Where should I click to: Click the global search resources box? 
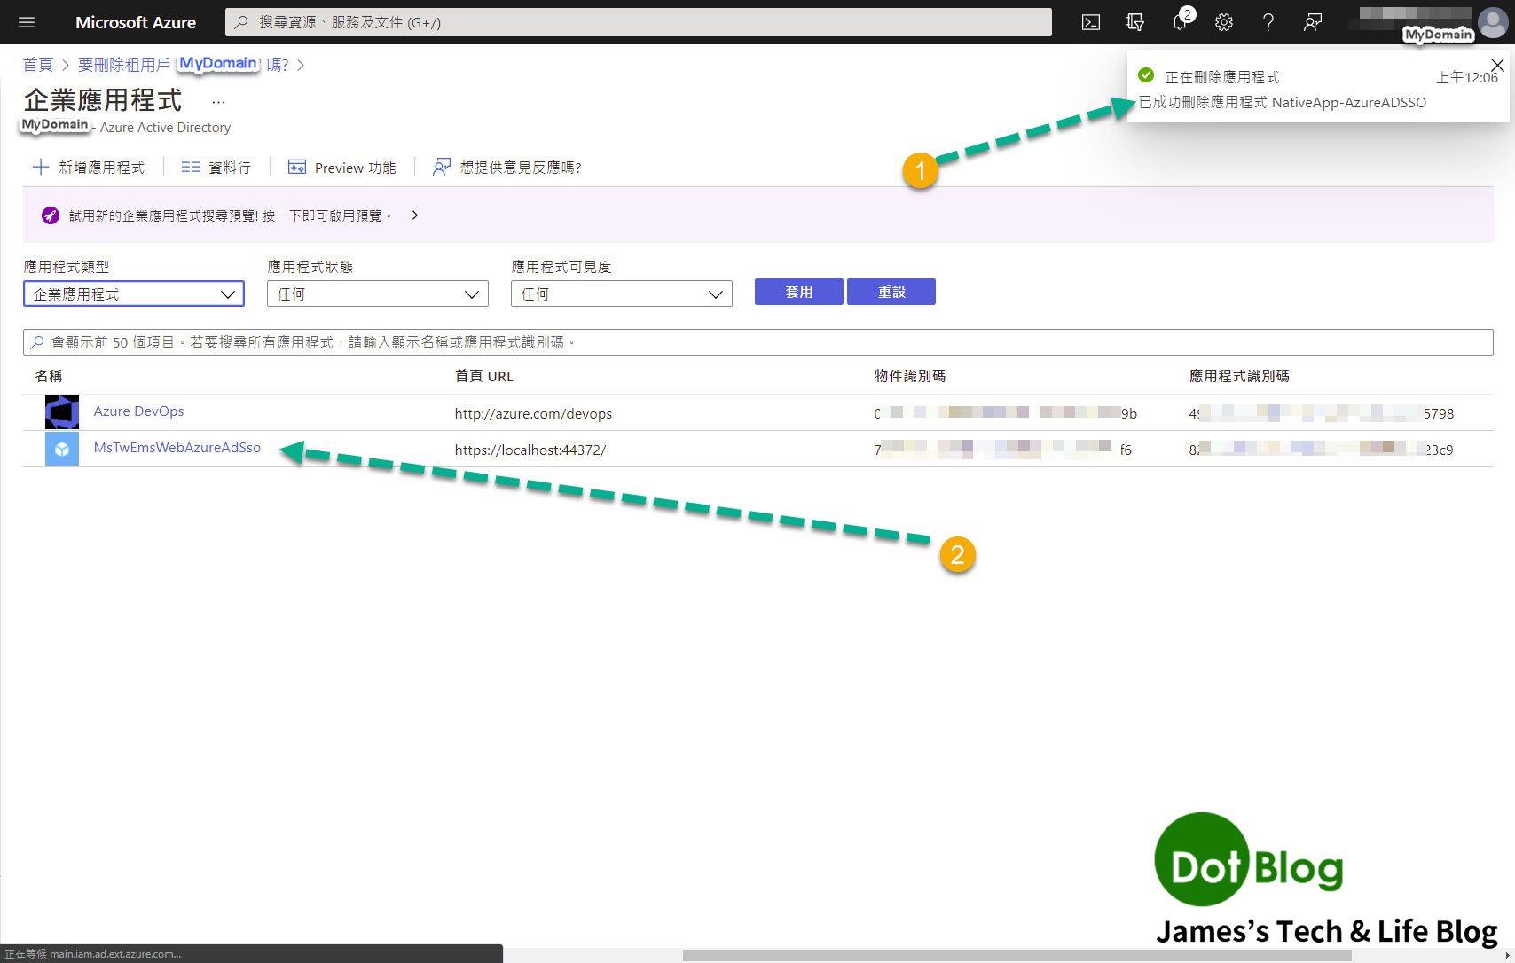tap(639, 22)
